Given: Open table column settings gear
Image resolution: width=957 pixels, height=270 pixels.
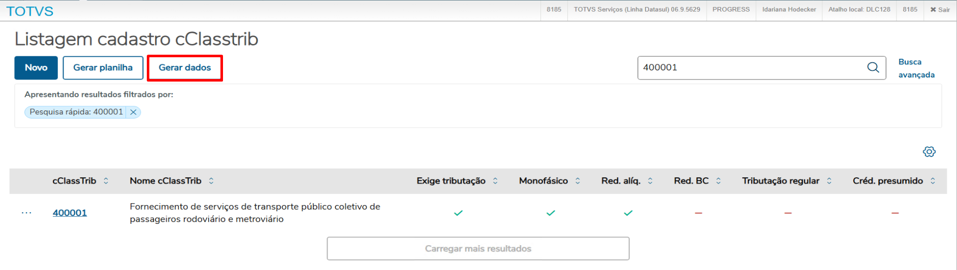Looking at the screenshot, I should pyautogui.click(x=929, y=151).
